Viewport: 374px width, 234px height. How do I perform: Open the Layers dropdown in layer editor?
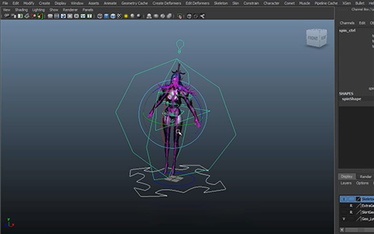point(346,183)
